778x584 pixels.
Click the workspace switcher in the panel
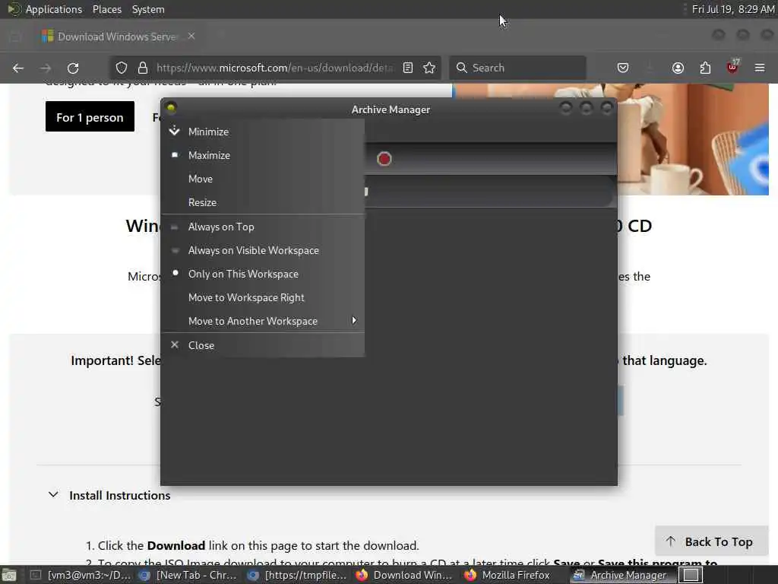point(691,575)
